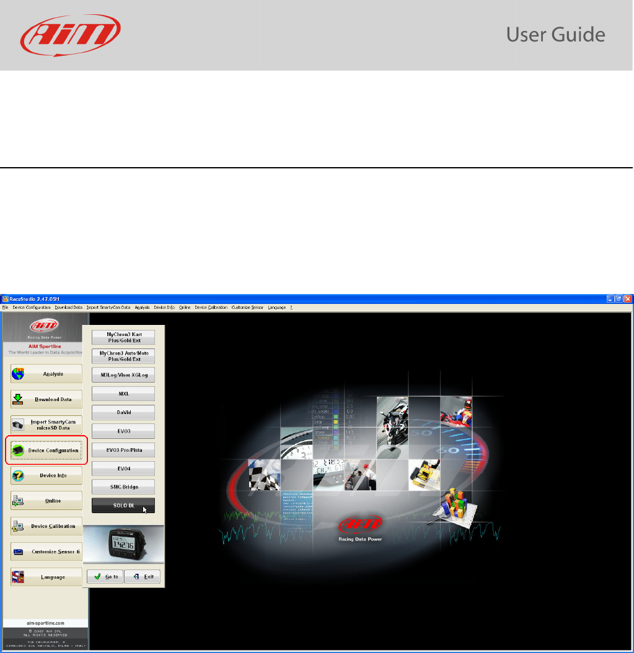The height and width of the screenshot is (653, 634).
Task: Click the Device Configuration button label
Action: point(53,451)
